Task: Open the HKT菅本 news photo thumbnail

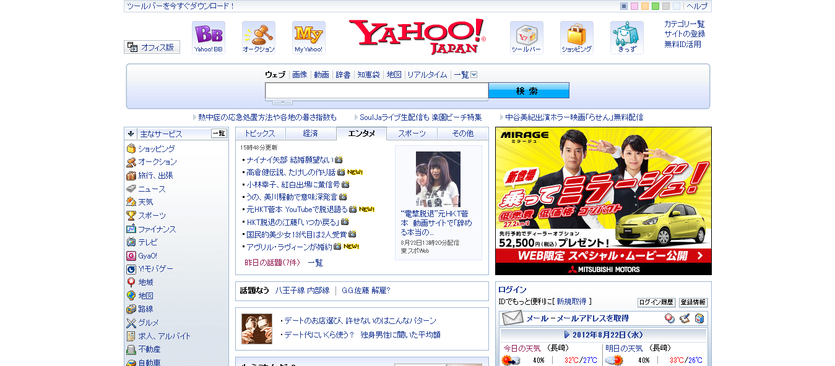Action: 438,179
